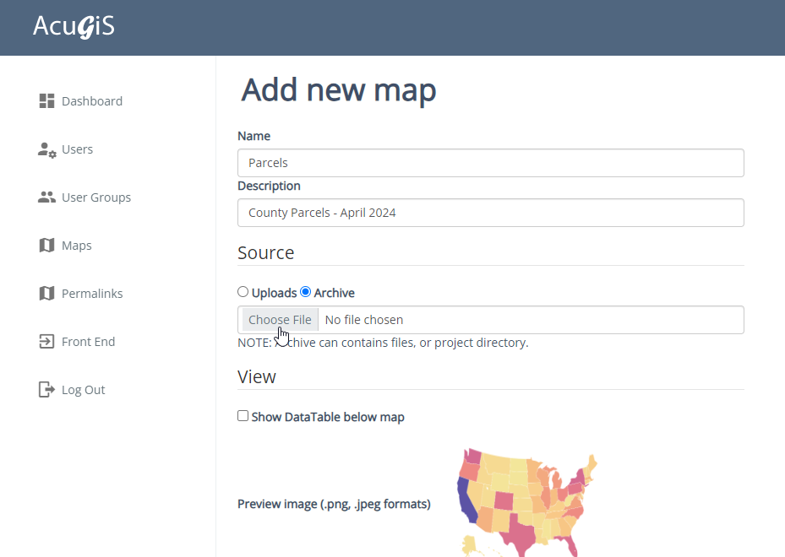Go to the Maps page link
This screenshot has height=557, width=785.
[77, 246]
